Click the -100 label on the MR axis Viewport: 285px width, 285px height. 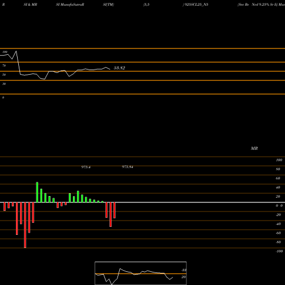pos(279,251)
